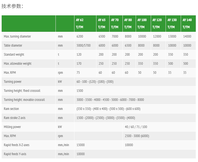
Task: Click the AY 70 T/TM header cell
Action: [116, 24]
